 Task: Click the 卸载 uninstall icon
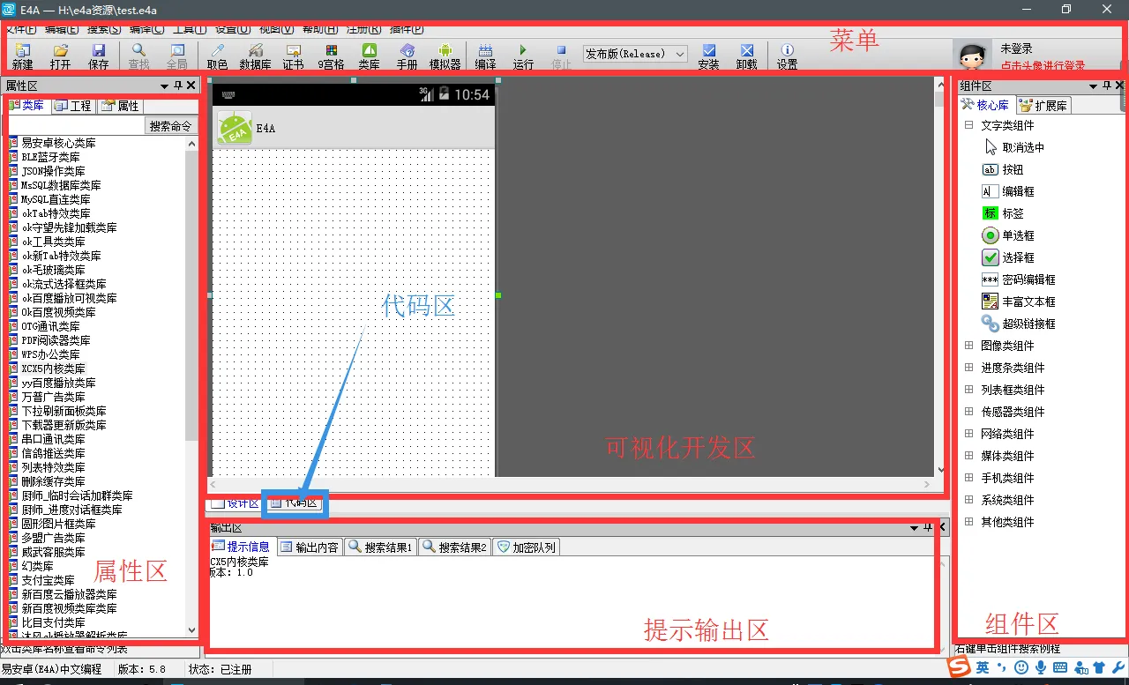[746, 56]
